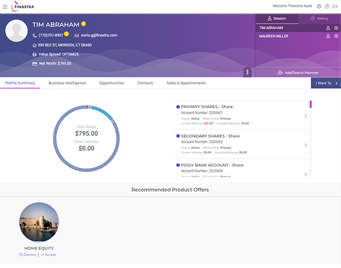
Task: Click the person icon in MAUREEN MILLER row
Action: tap(328, 36)
